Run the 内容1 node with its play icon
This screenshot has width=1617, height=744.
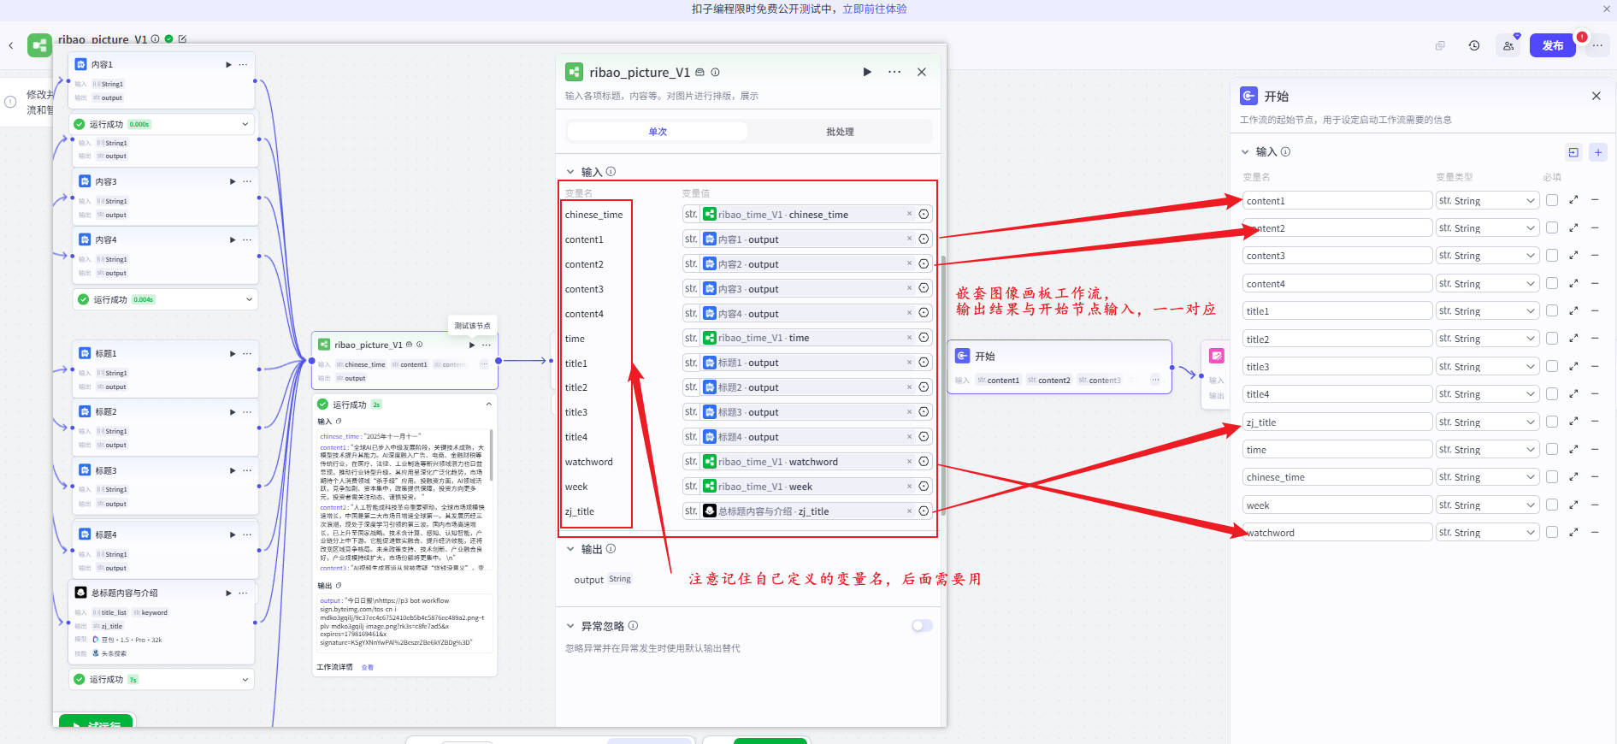(228, 64)
